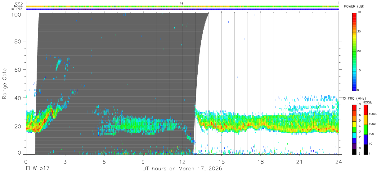The image size is (381, 175).
Task: Pick the yellow swatch in NOISE legend
Action: [x=365, y=120]
